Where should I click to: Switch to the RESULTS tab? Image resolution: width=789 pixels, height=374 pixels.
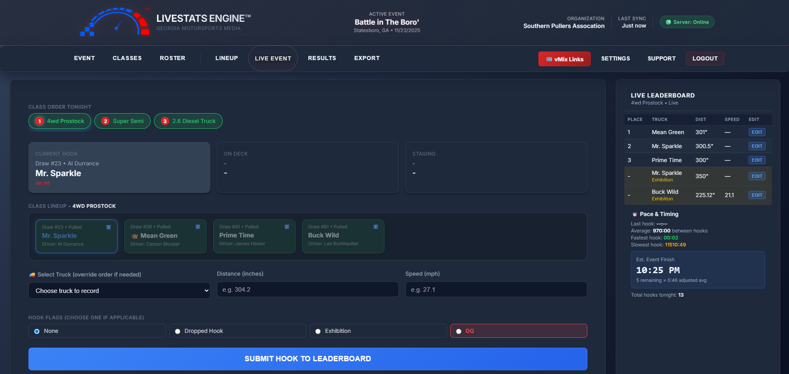pyautogui.click(x=322, y=58)
